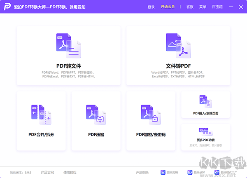Open the 产品官网 website link
The image size is (247, 178).
47,173
